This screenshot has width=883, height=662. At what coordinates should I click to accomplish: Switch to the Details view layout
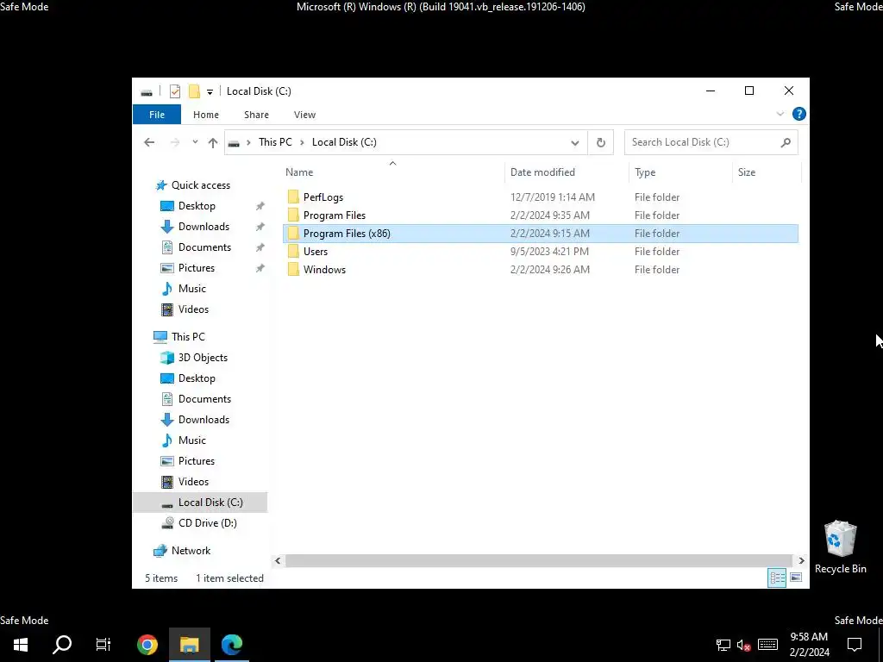[x=777, y=578]
